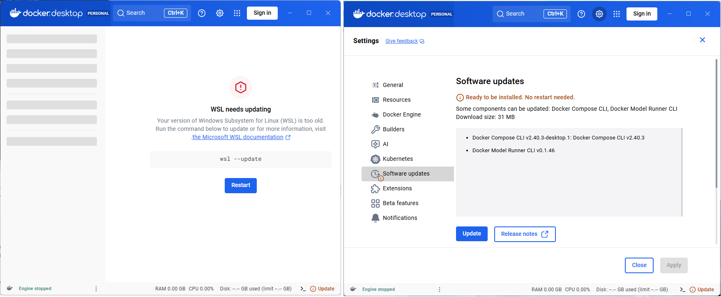Viewport: 721px width, 297px height.
Task: Click the Update indicator in the Settings window status bar
Action: (x=702, y=290)
